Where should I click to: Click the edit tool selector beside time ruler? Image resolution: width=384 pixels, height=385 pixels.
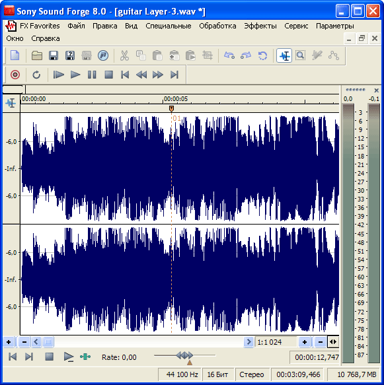point(11,103)
